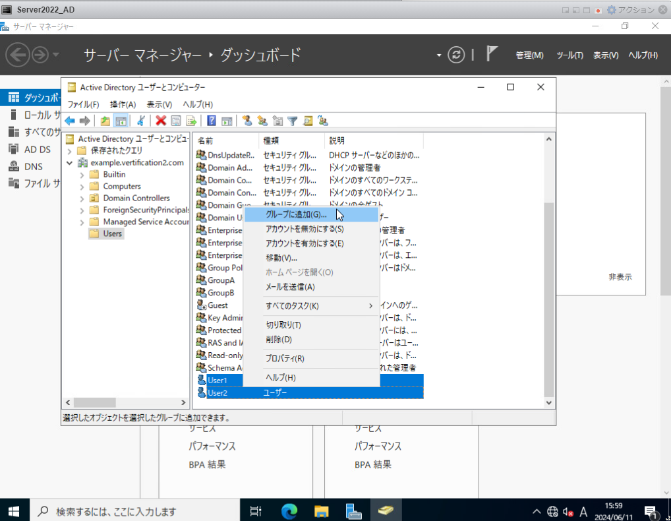Expand the Domain Controllers node

point(82,199)
